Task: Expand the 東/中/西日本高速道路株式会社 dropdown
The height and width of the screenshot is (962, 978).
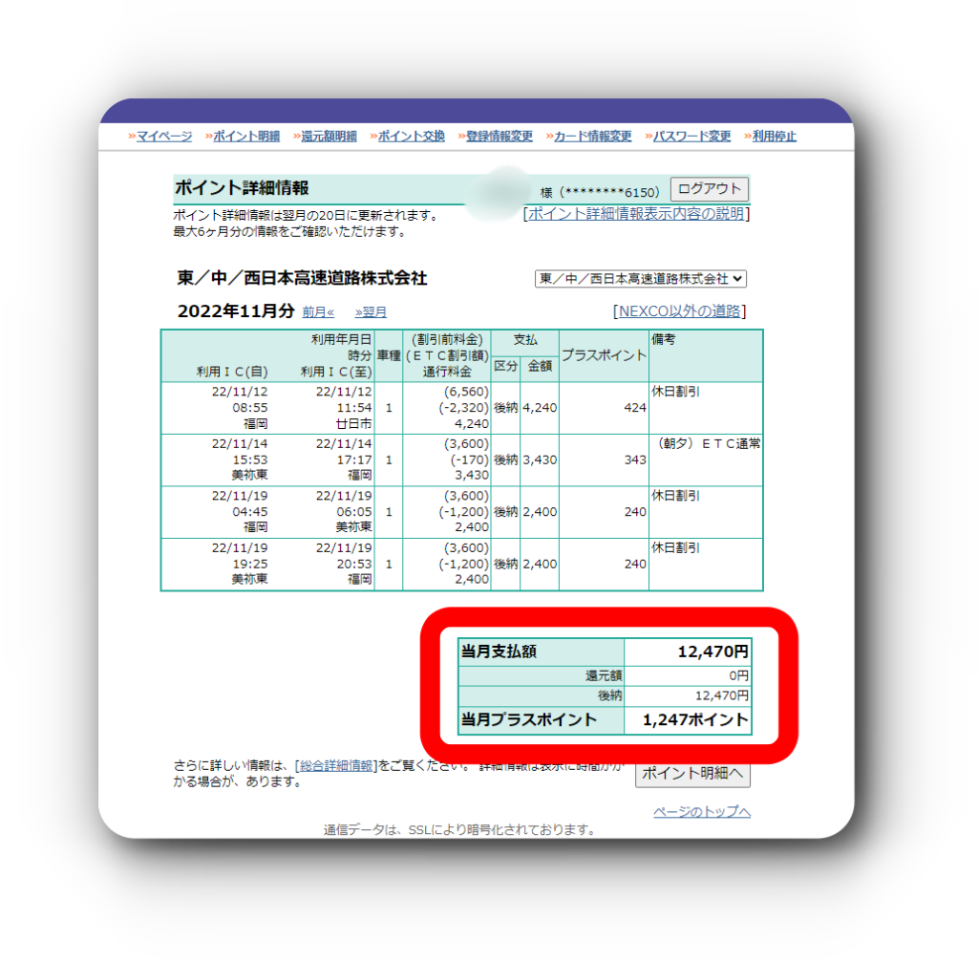Action: [640, 279]
